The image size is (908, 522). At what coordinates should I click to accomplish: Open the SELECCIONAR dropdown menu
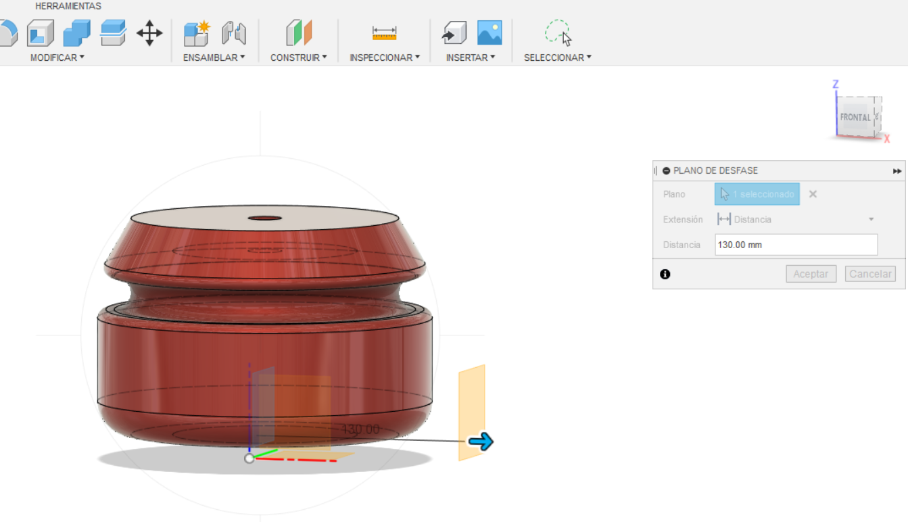tap(558, 57)
